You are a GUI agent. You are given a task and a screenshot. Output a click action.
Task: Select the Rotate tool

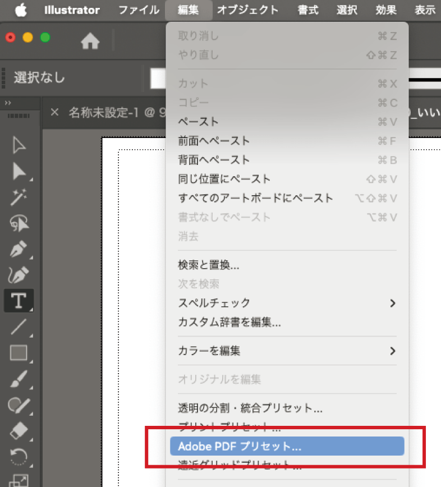tap(19, 457)
